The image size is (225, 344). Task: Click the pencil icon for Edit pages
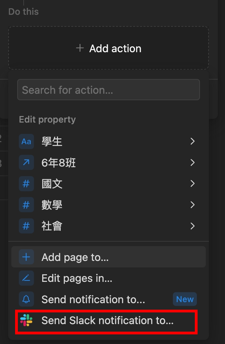26,278
